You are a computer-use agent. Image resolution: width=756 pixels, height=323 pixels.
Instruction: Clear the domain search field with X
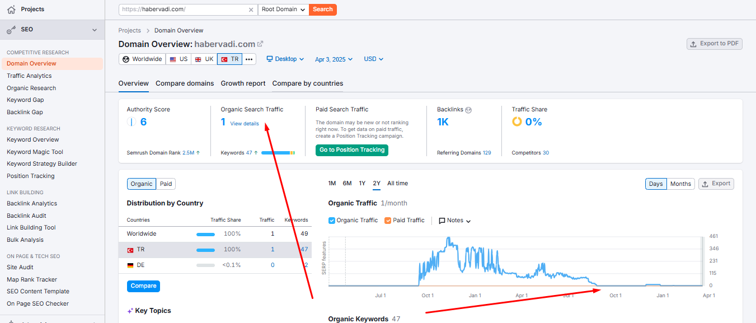tap(251, 10)
